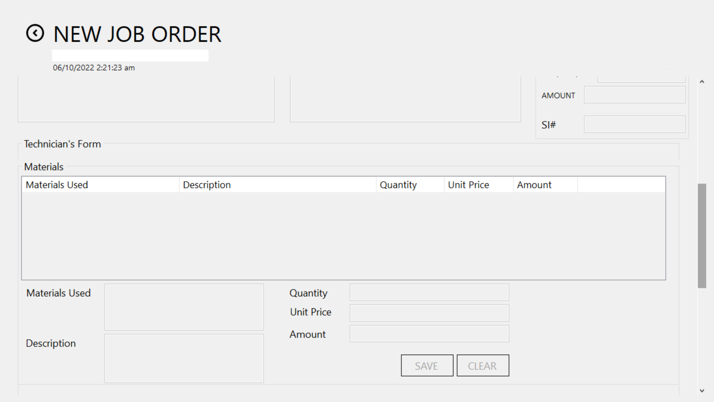Click the Amount field under Unit Price
The height and width of the screenshot is (402, 714).
click(x=429, y=334)
